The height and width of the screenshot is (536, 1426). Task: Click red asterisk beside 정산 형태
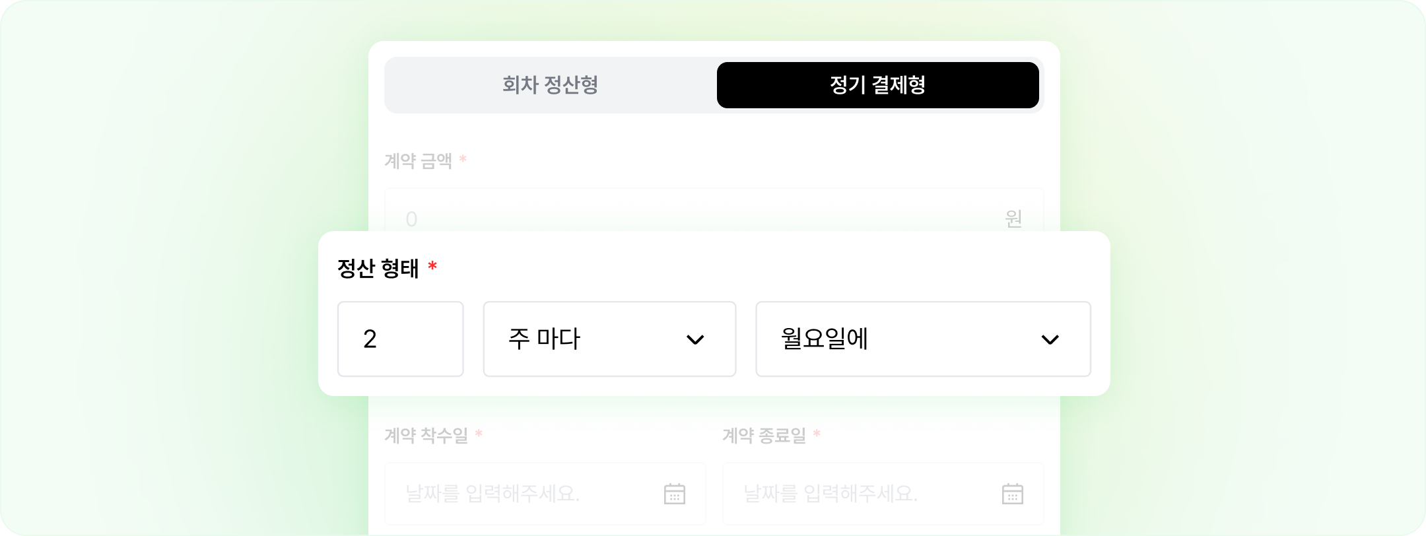tap(432, 267)
